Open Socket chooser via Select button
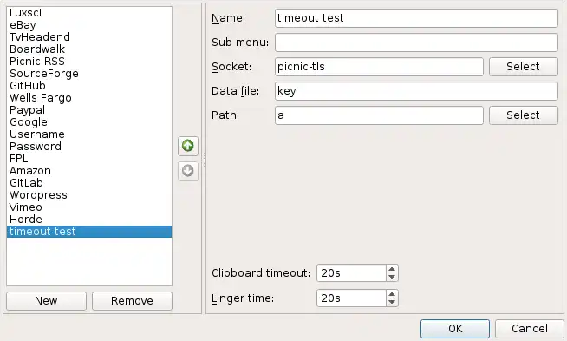This screenshot has height=341, width=567. [x=524, y=67]
